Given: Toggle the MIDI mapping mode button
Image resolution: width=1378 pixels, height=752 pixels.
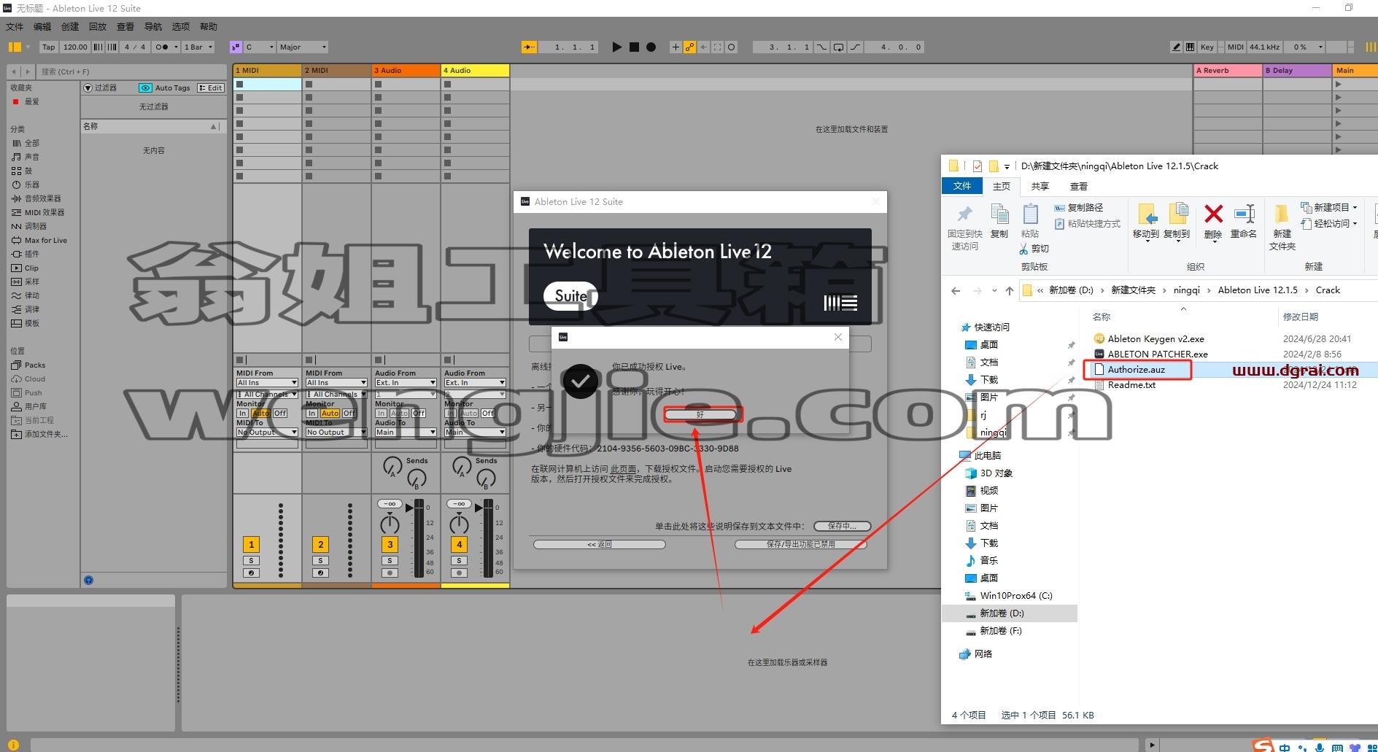Looking at the screenshot, I should point(1235,47).
